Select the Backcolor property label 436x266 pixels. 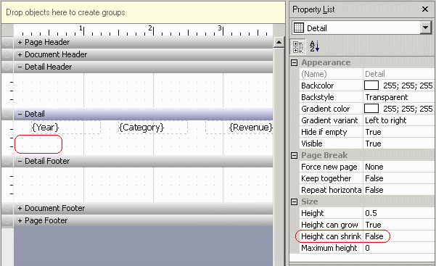click(x=317, y=86)
